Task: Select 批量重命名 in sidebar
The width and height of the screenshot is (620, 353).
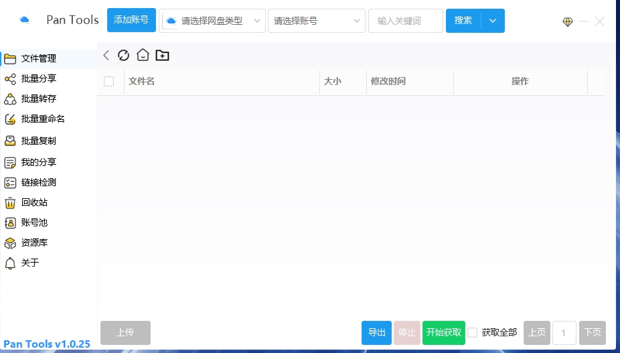Action: 42,119
